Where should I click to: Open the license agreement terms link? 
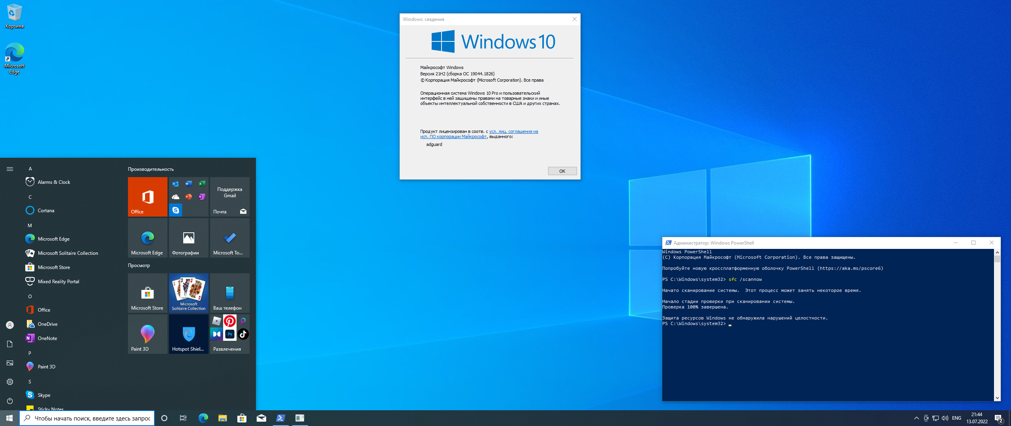(x=479, y=134)
